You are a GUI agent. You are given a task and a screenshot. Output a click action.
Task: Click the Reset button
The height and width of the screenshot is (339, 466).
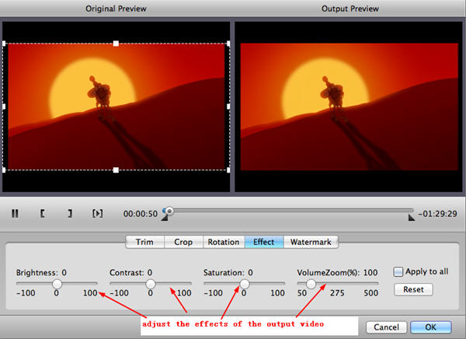point(413,289)
